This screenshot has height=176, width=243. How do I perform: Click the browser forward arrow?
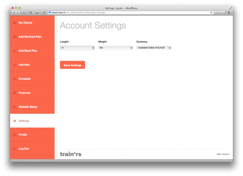pos(18,13)
